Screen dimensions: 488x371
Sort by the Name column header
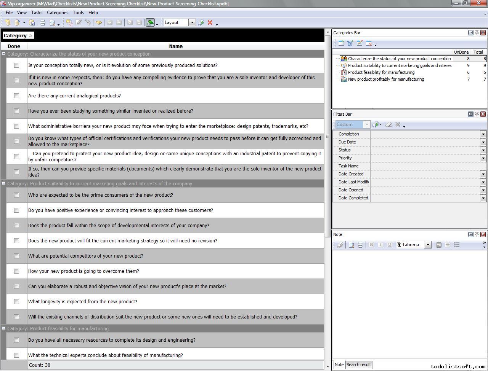tap(176, 46)
